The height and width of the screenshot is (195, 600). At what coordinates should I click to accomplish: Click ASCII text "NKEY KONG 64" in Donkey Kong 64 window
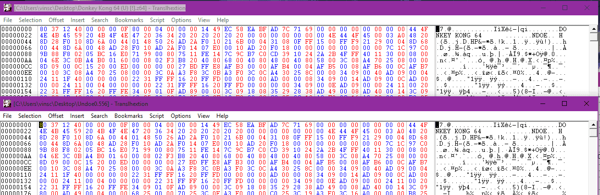click(x=459, y=35)
